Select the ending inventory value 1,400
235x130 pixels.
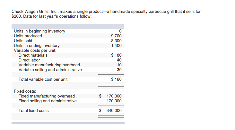click(116, 46)
